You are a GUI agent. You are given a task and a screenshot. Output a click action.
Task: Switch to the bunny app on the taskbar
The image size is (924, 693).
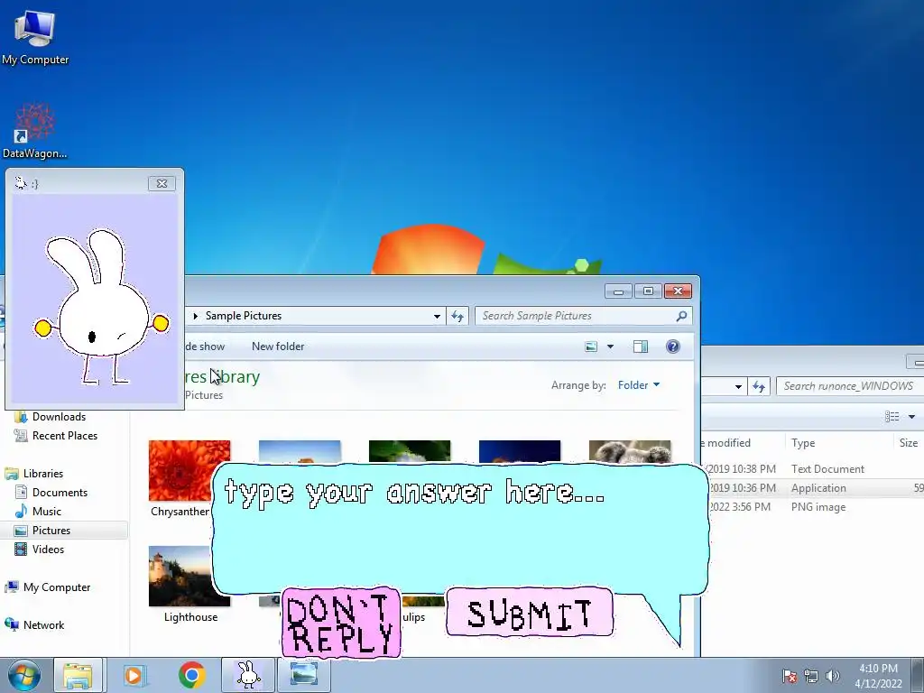tap(248, 675)
